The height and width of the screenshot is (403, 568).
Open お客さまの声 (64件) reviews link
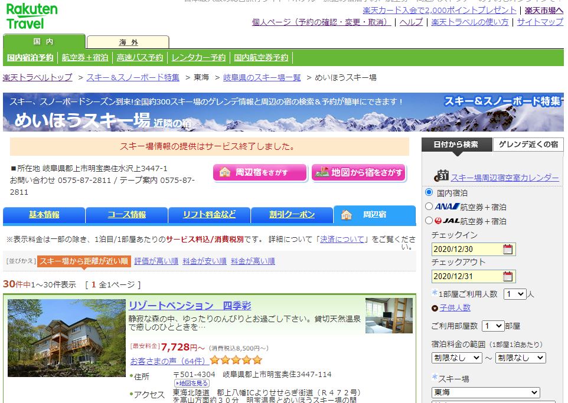[x=168, y=361]
